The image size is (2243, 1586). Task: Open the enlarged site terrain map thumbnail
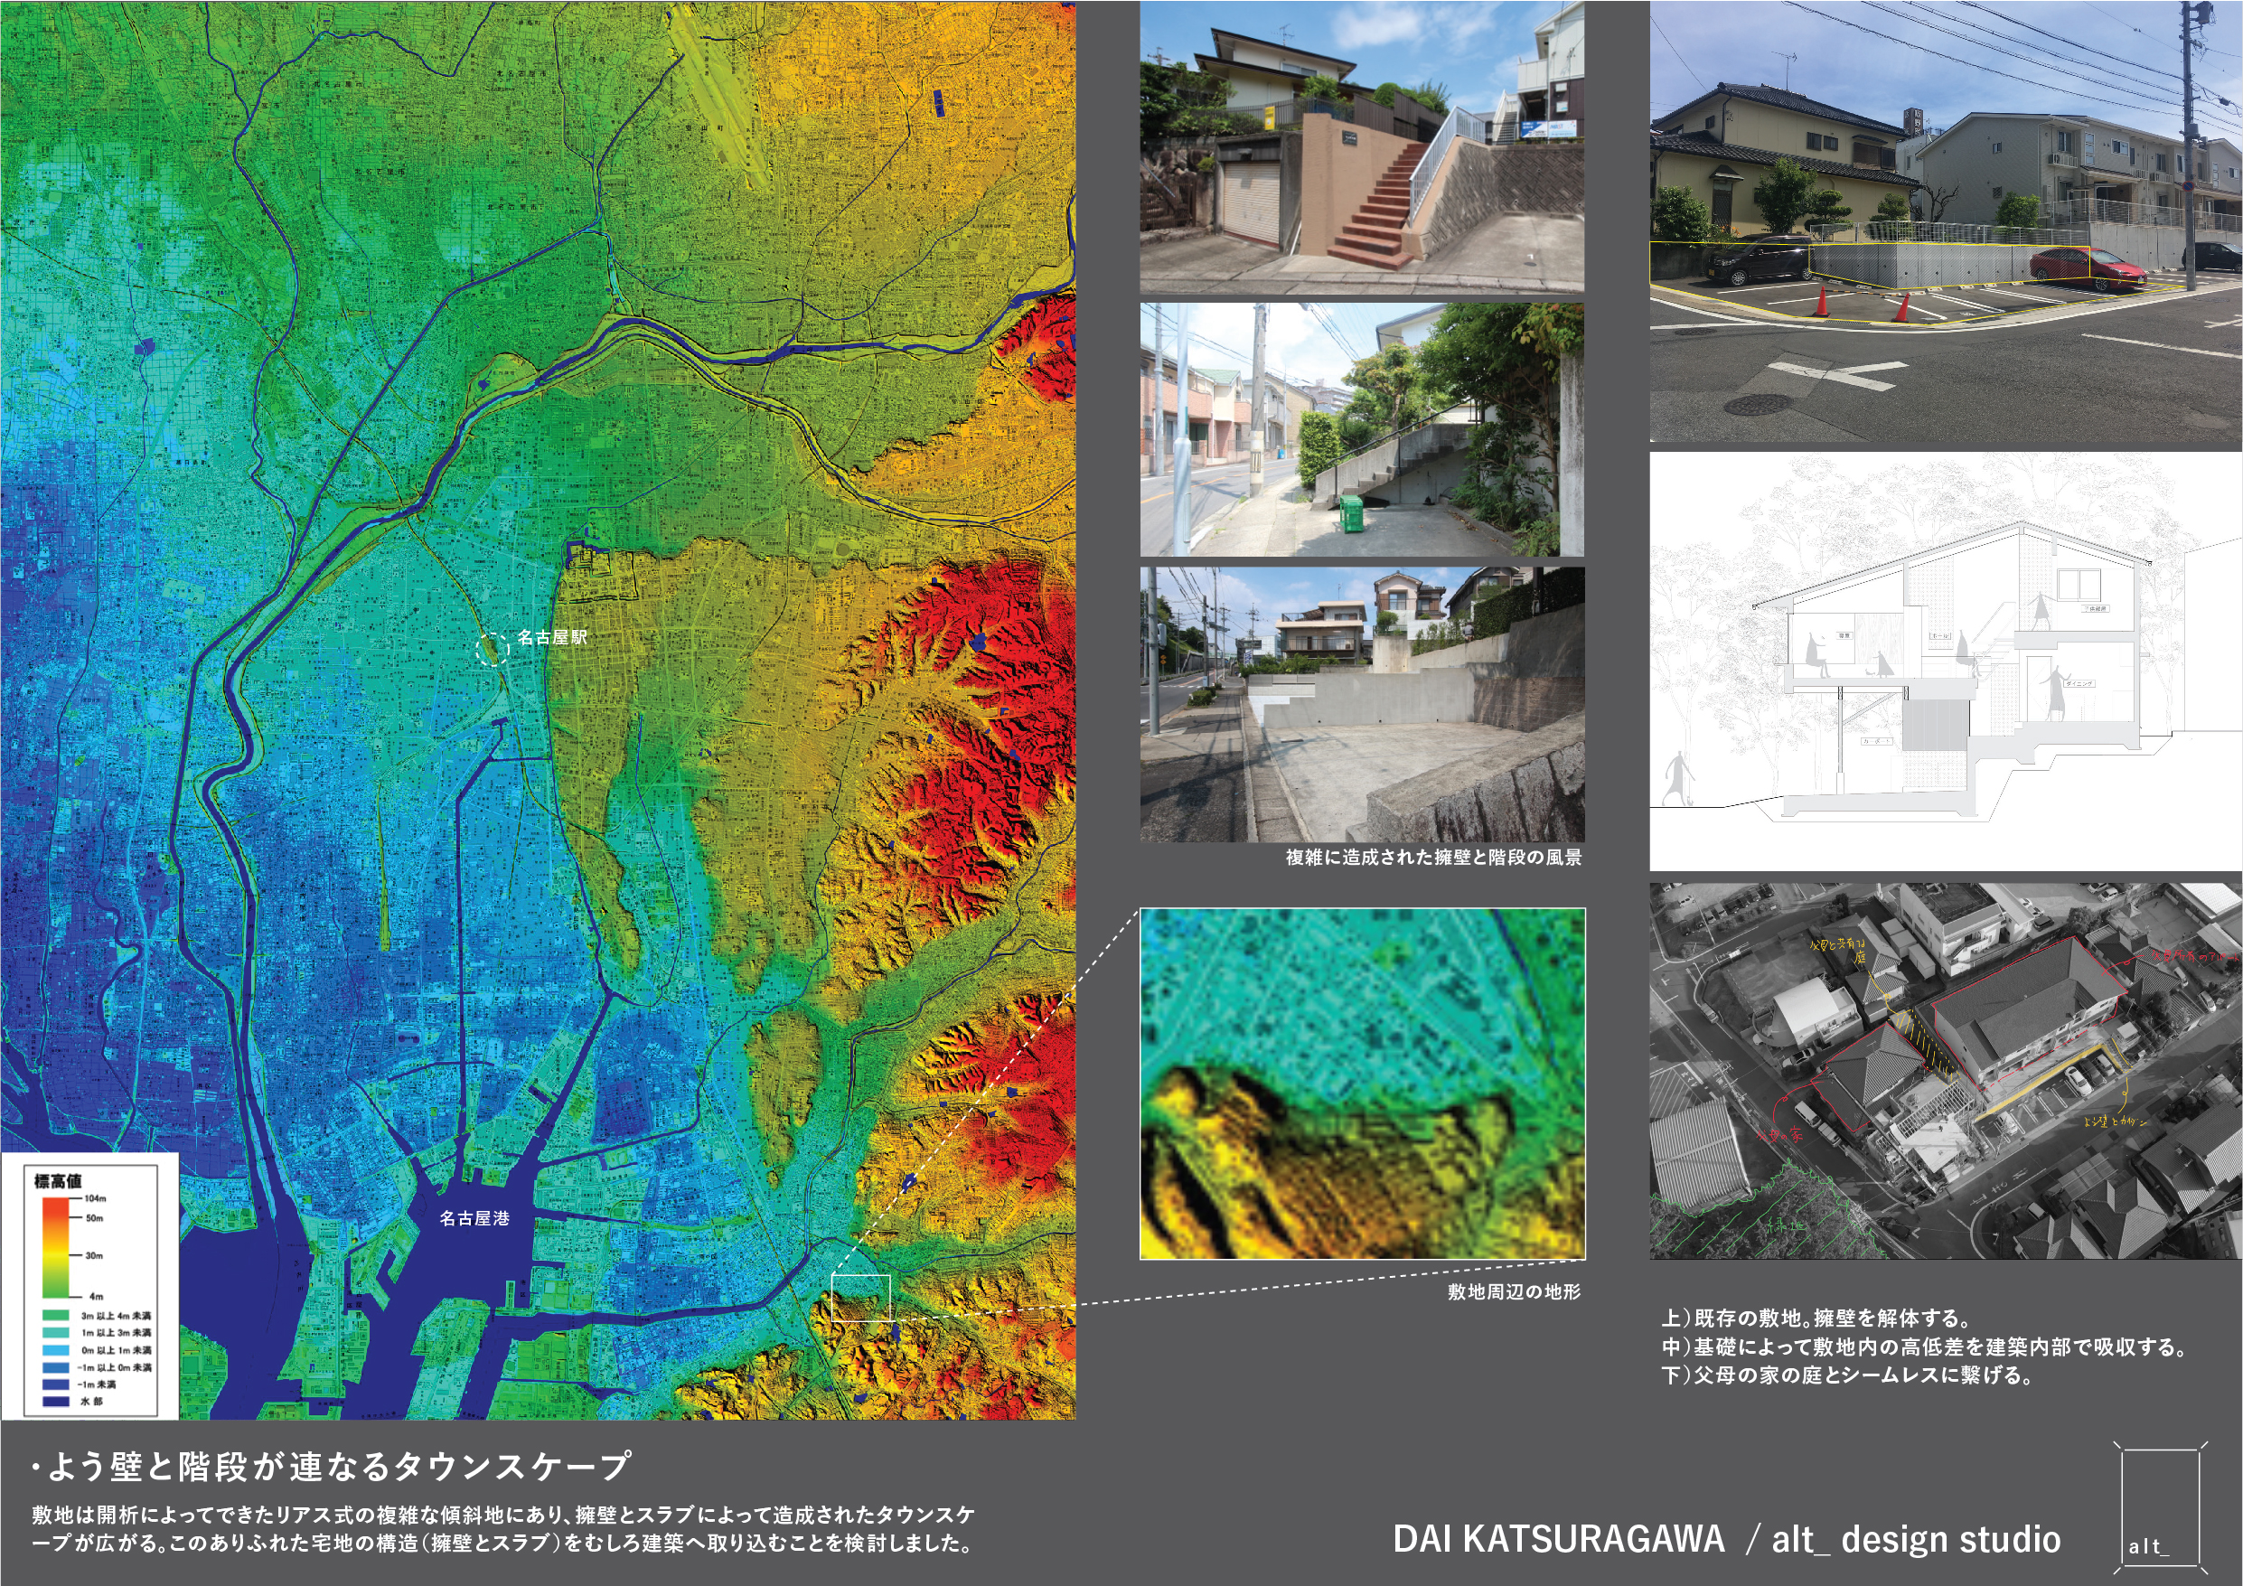coord(1362,1084)
